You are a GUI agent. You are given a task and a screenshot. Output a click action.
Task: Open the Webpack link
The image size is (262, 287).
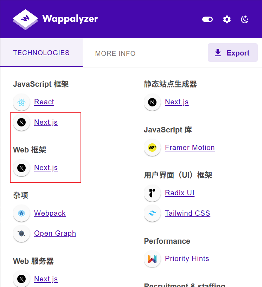coord(50,213)
